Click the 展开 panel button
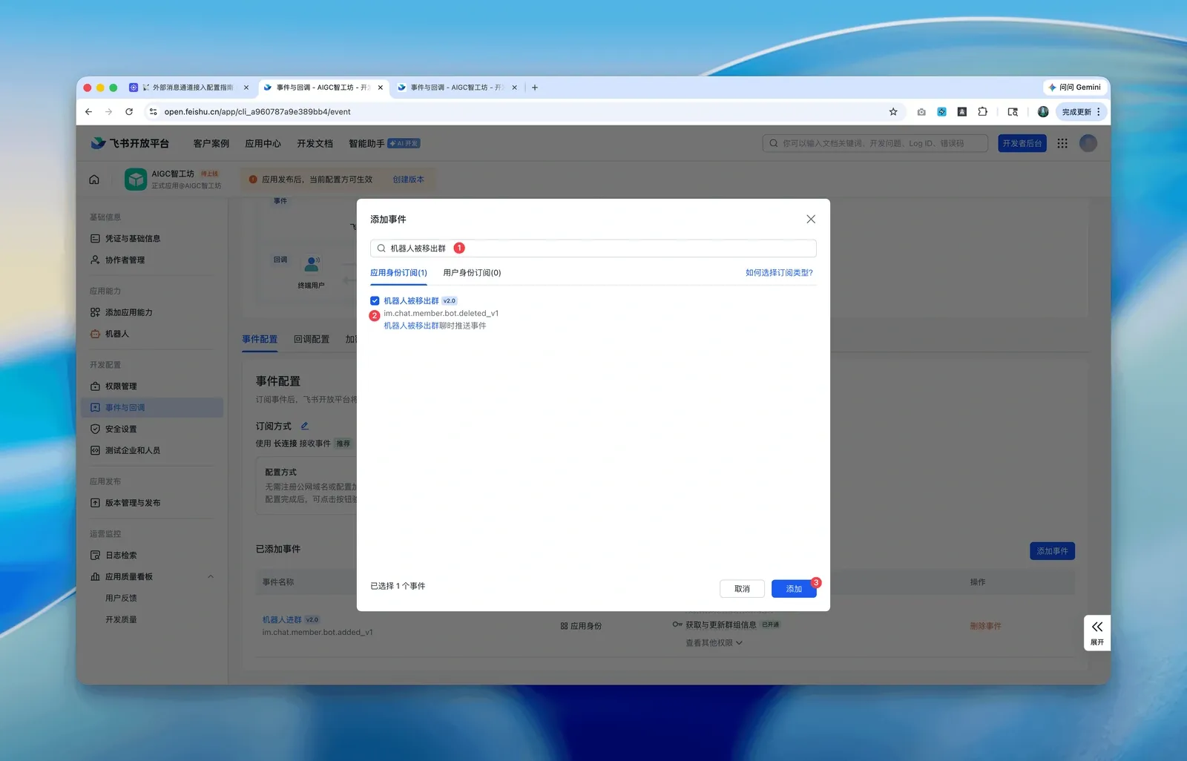This screenshot has width=1187, height=761. pyautogui.click(x=1097, y=633)
